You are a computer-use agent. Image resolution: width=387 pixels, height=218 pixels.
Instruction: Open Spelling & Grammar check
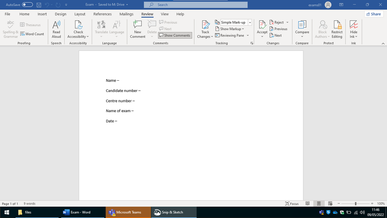tap(10, 29)
